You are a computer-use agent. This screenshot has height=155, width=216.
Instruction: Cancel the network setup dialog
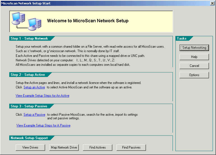(194, 66)
